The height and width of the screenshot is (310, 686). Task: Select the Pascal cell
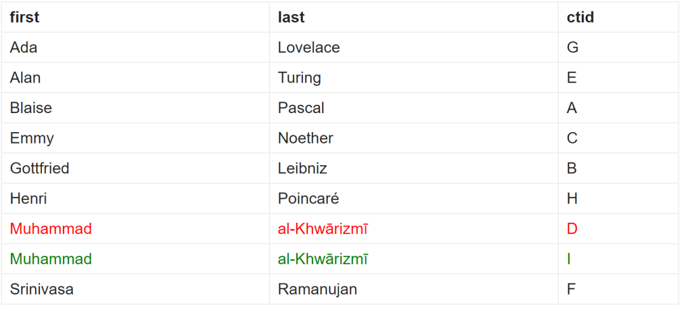coord(301,108)
